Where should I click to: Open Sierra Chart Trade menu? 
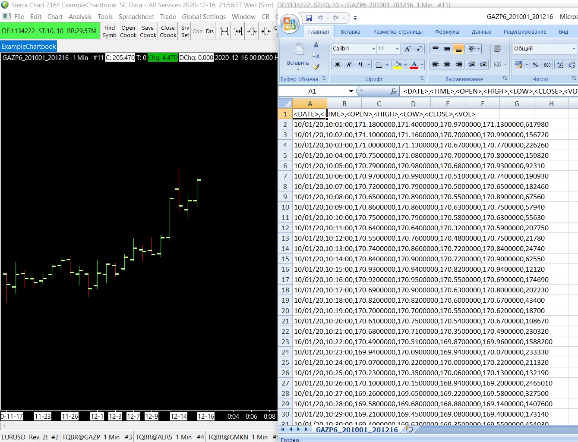click(x=168, y=16)
